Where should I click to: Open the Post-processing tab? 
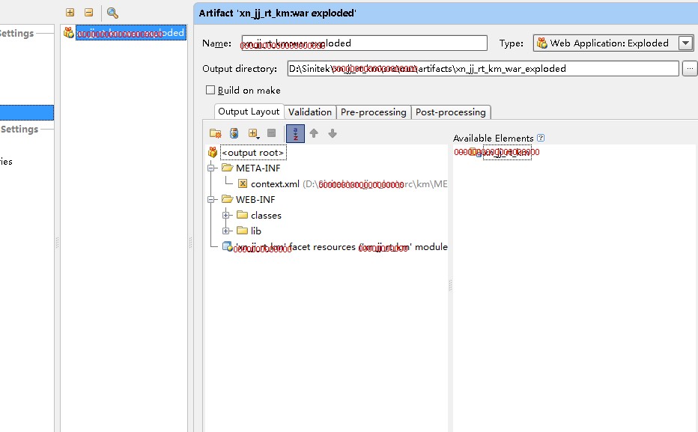[x=451, y=112]
